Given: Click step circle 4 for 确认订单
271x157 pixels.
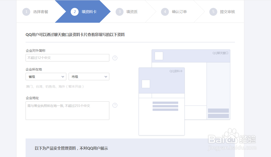Looking at the screenshot, I should tap(165, 12).
